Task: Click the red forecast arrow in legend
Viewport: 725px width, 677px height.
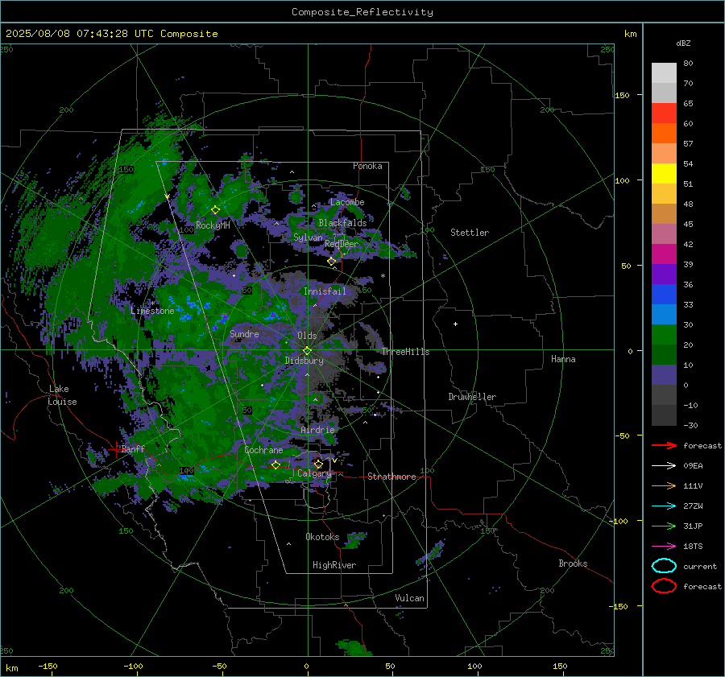Action: pyautogui.click(x=664, y=445)
